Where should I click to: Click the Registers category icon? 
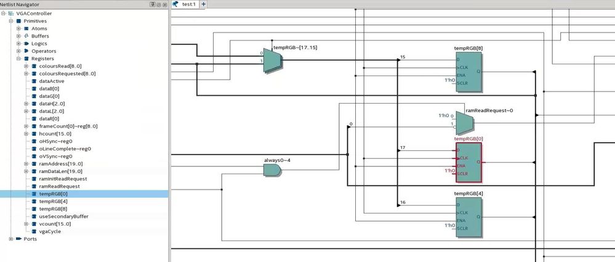[x=26, y=59]
